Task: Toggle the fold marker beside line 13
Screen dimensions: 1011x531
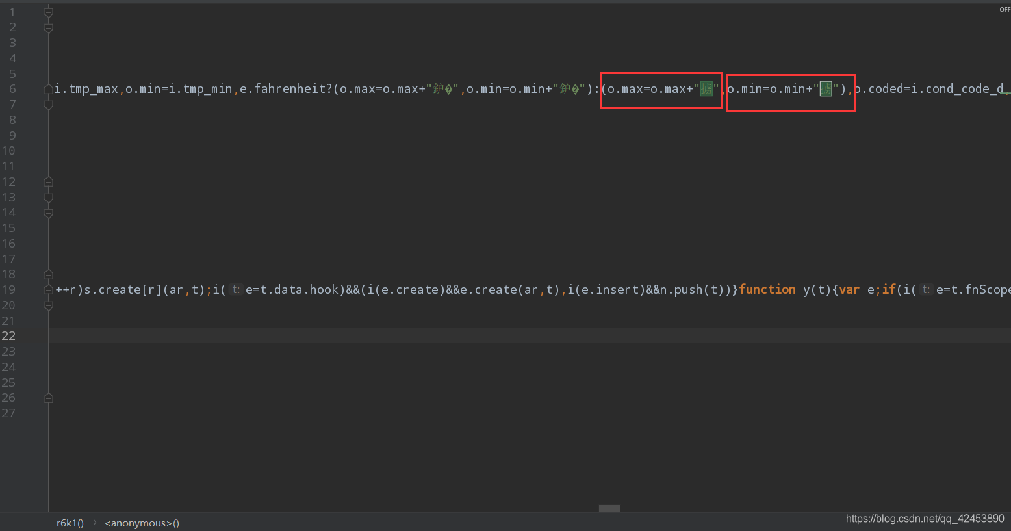Action: coord(49,198)
